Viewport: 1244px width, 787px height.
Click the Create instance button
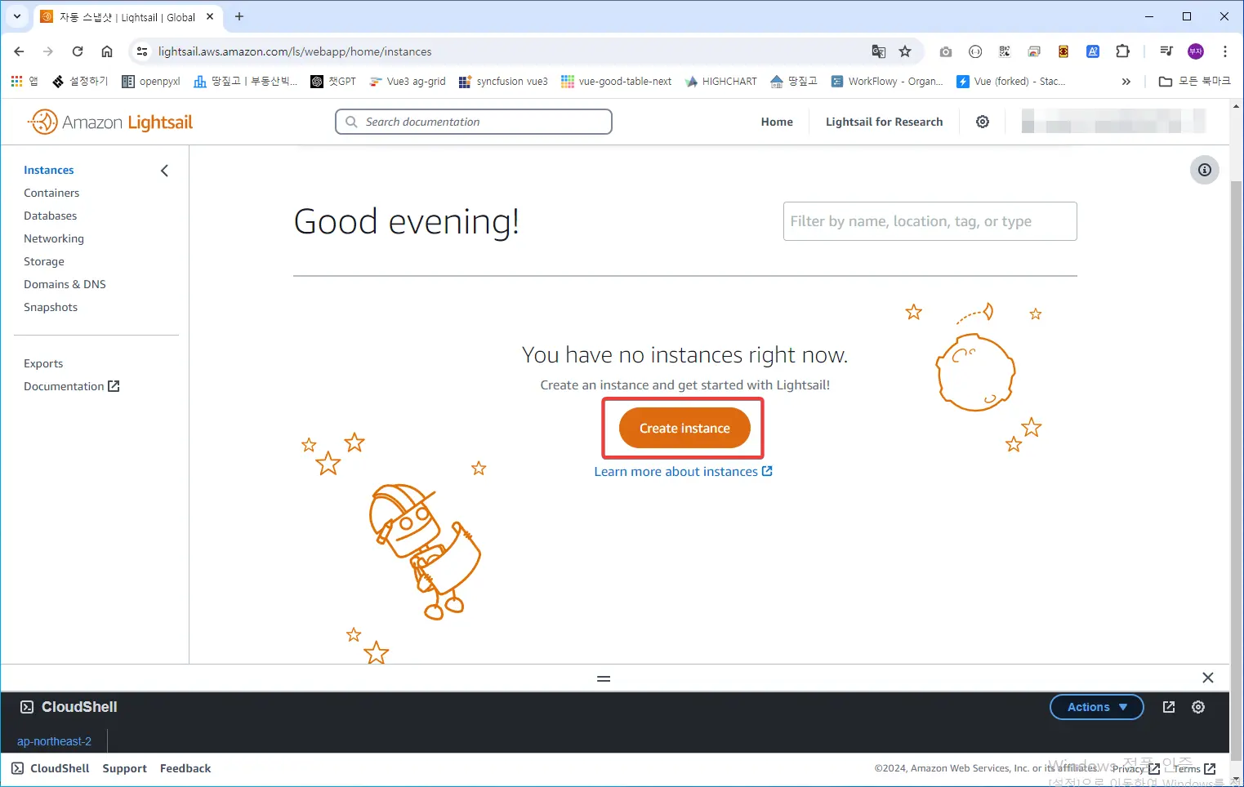click(x=683, y=428)
